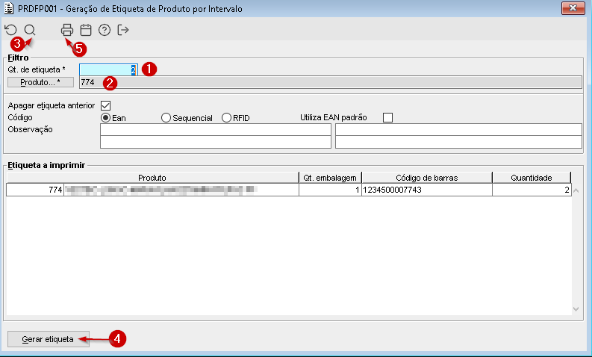
Task: Select the Ean radio option
Action: coord(106,118)
